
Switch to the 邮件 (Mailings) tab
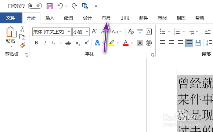click(x=144, y=18)
